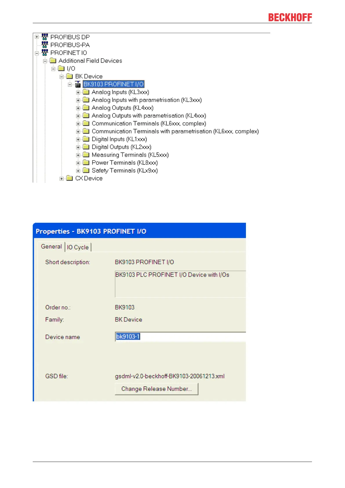Select the Measuring Terminals (KL5xxx) label
This screenshot has height=488, width=345.
pos(130,155)
